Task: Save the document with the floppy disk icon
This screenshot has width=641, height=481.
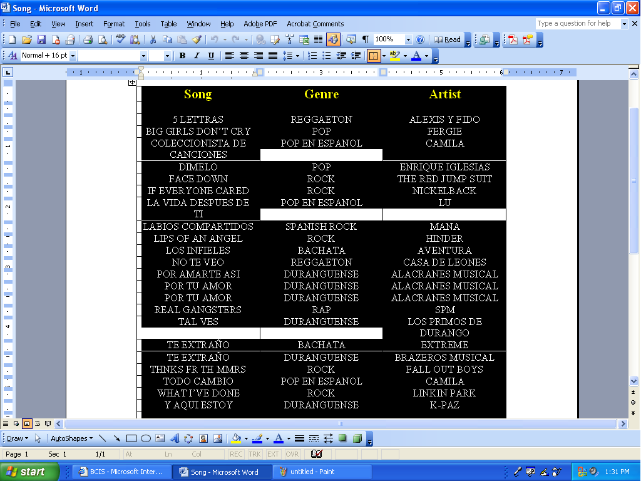Action: pos(41,39)
